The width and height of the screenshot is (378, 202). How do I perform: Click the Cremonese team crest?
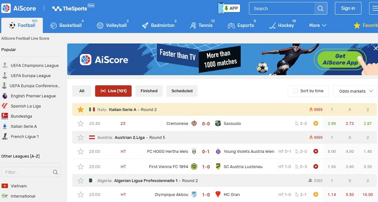coord(194,123)
